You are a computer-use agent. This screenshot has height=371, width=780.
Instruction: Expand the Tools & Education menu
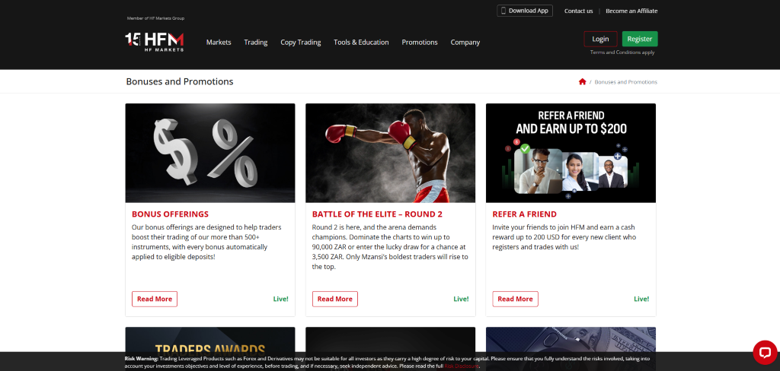click(x=361, y=43)
